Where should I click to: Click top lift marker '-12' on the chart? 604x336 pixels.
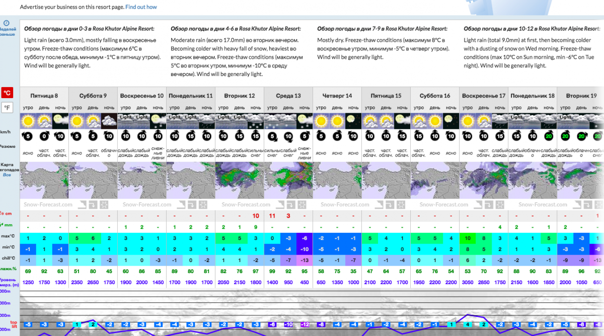(305, 324)
